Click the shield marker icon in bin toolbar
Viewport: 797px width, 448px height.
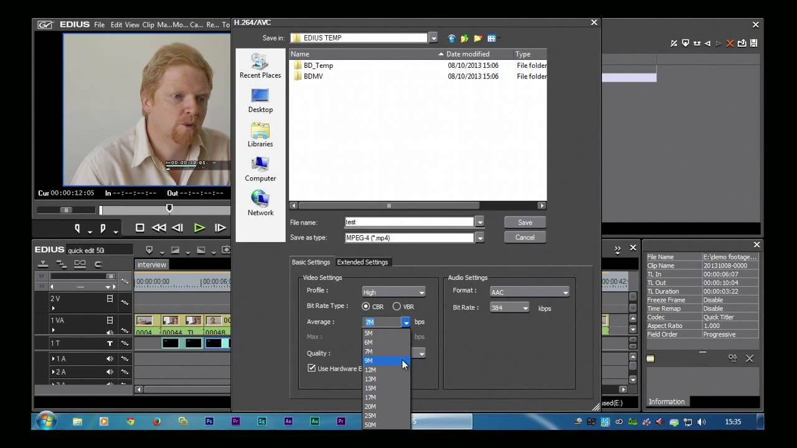click(x=685, y=43)
